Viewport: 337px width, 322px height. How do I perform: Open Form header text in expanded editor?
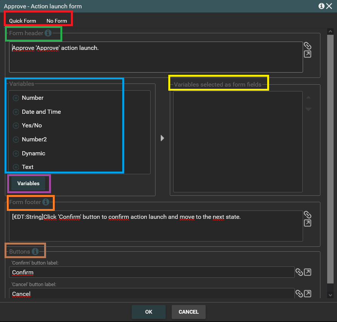308,54
